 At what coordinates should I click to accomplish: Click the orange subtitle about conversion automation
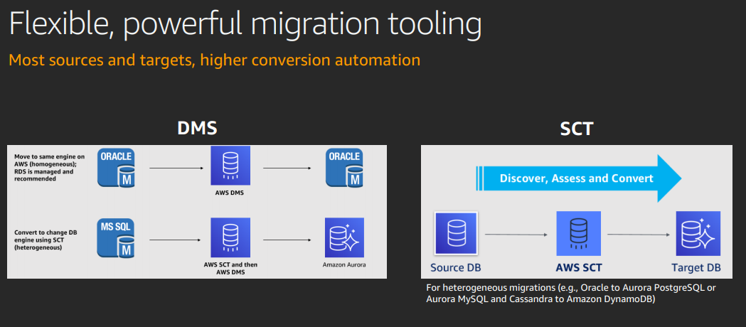click(214, 60)
